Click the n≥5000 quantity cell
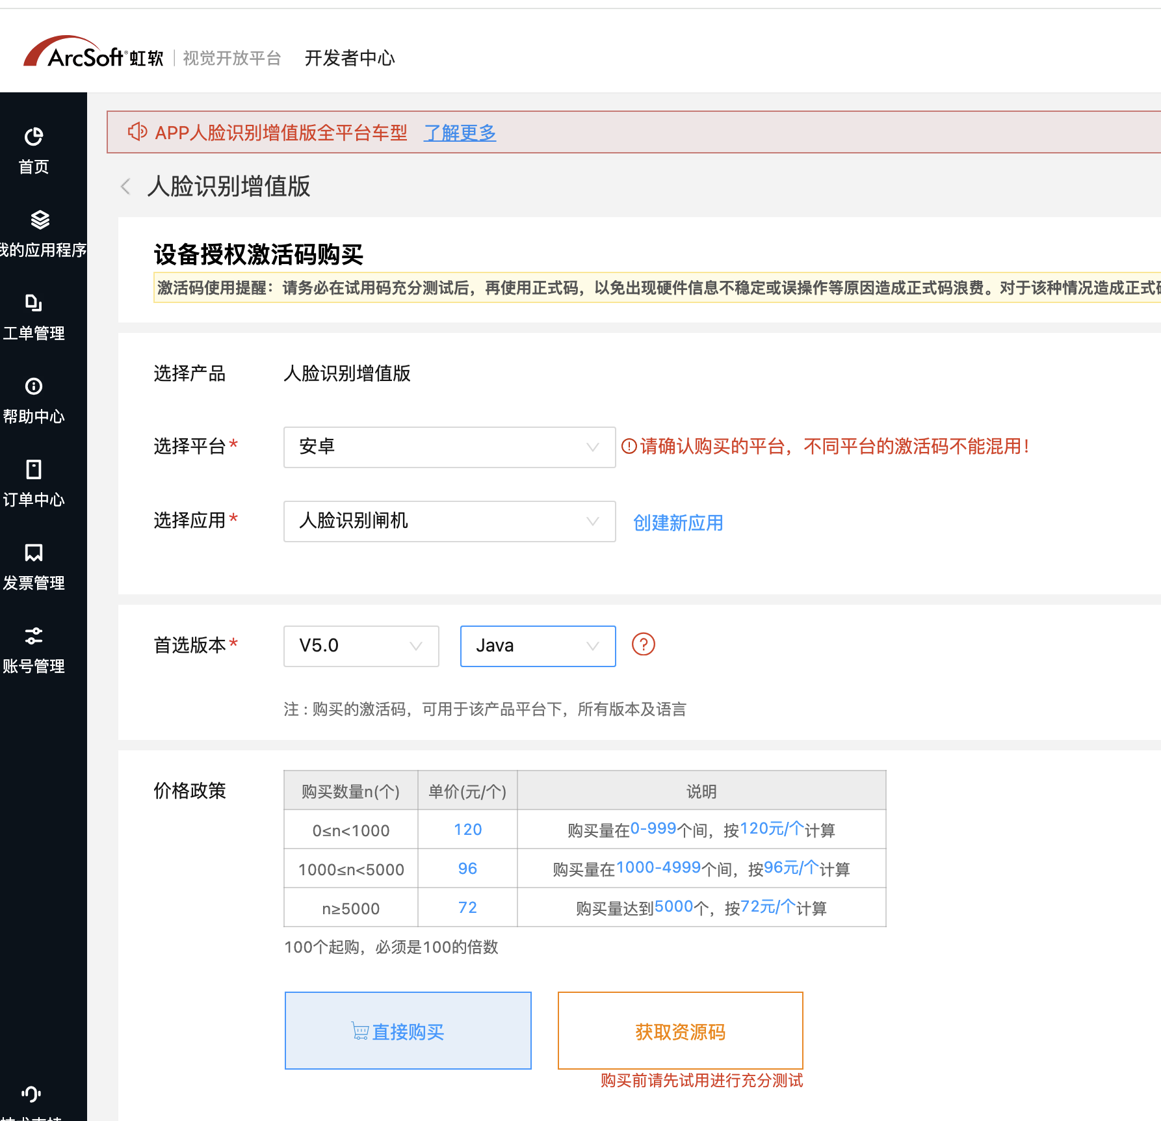 click(351, 908)
